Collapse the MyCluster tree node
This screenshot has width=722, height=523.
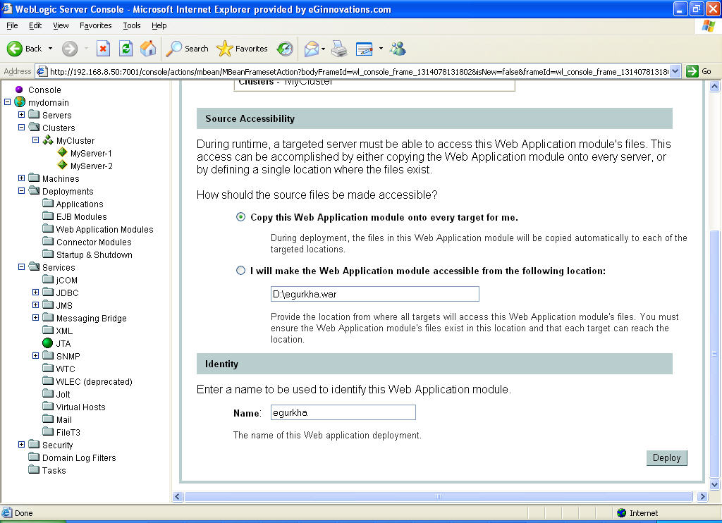pos(35,140)
